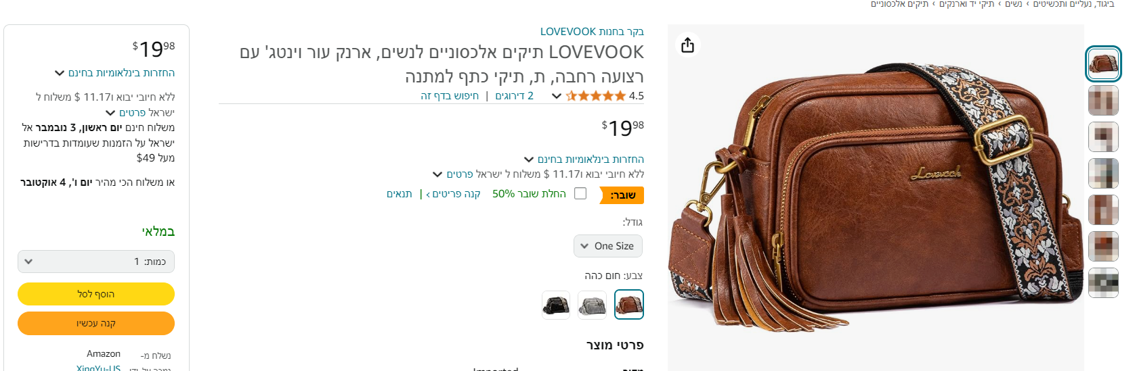Open the 2 ratings link

[x=515, y=96]
